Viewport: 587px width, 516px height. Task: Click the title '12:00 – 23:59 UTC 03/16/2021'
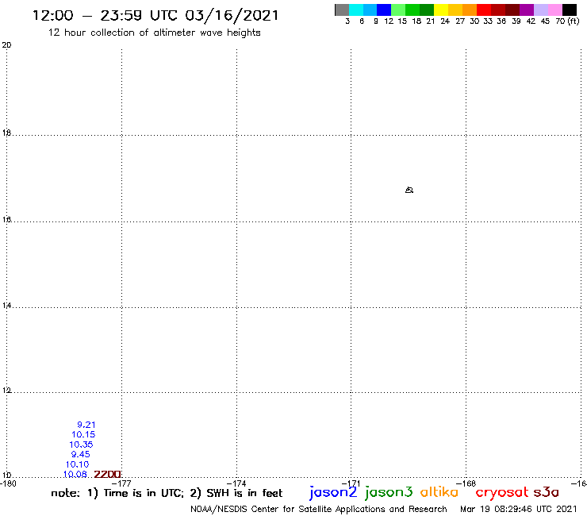[x=155, y=15]
